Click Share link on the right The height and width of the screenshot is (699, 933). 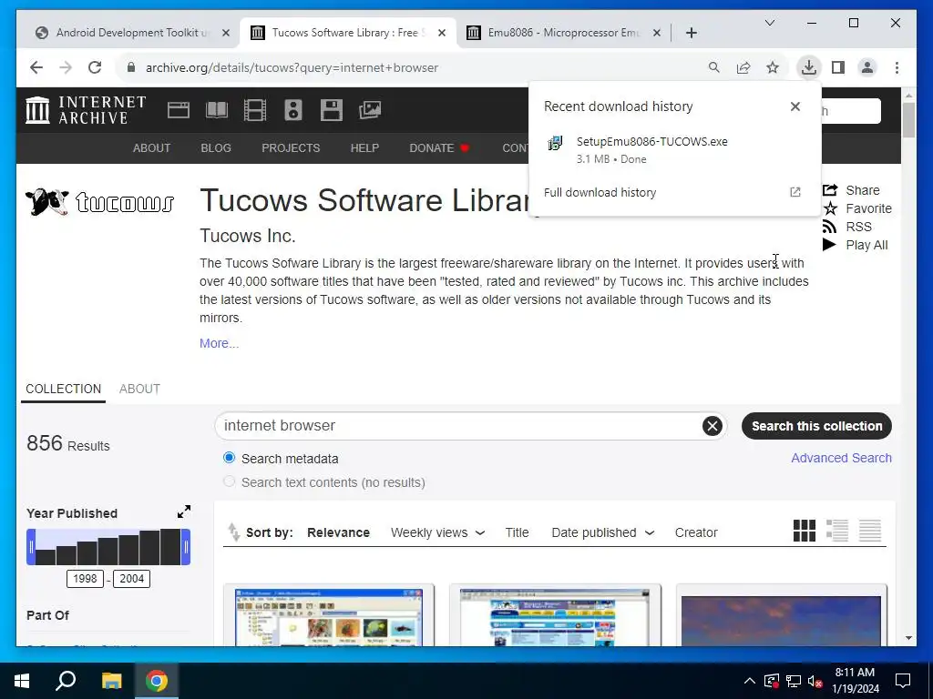click(852, 190)
